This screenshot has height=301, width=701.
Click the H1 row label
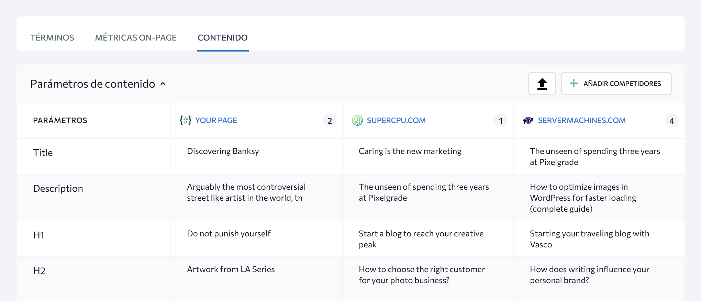(39, 235)
